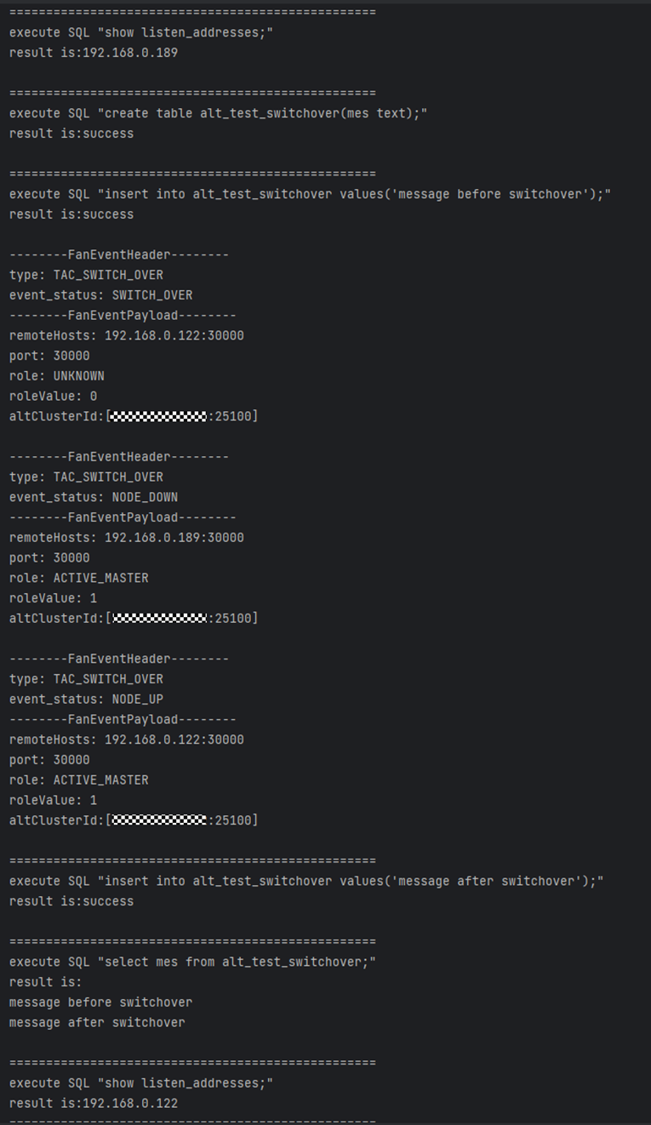Click the event_status: NODE_UP line
Screen dimensions: 651x1125
[86, 700]
